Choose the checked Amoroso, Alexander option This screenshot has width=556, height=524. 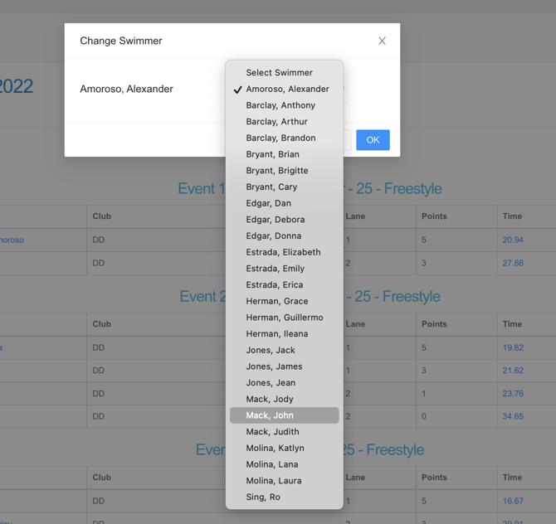tap(287, 89)
